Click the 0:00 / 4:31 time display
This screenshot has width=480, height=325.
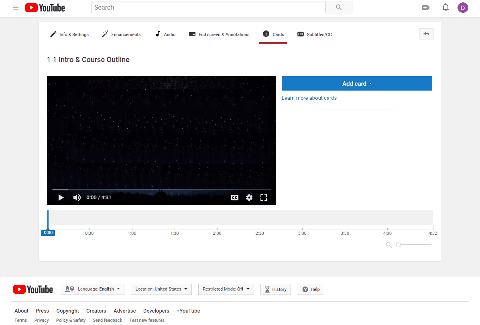99,198
